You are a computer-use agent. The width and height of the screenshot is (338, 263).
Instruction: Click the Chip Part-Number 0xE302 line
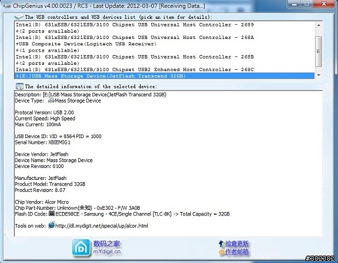click(x=78, y=208)
